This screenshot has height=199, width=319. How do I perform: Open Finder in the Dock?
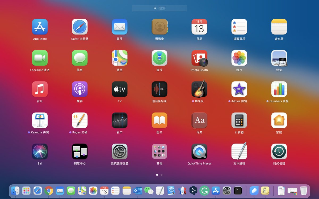tap(15, 191)
